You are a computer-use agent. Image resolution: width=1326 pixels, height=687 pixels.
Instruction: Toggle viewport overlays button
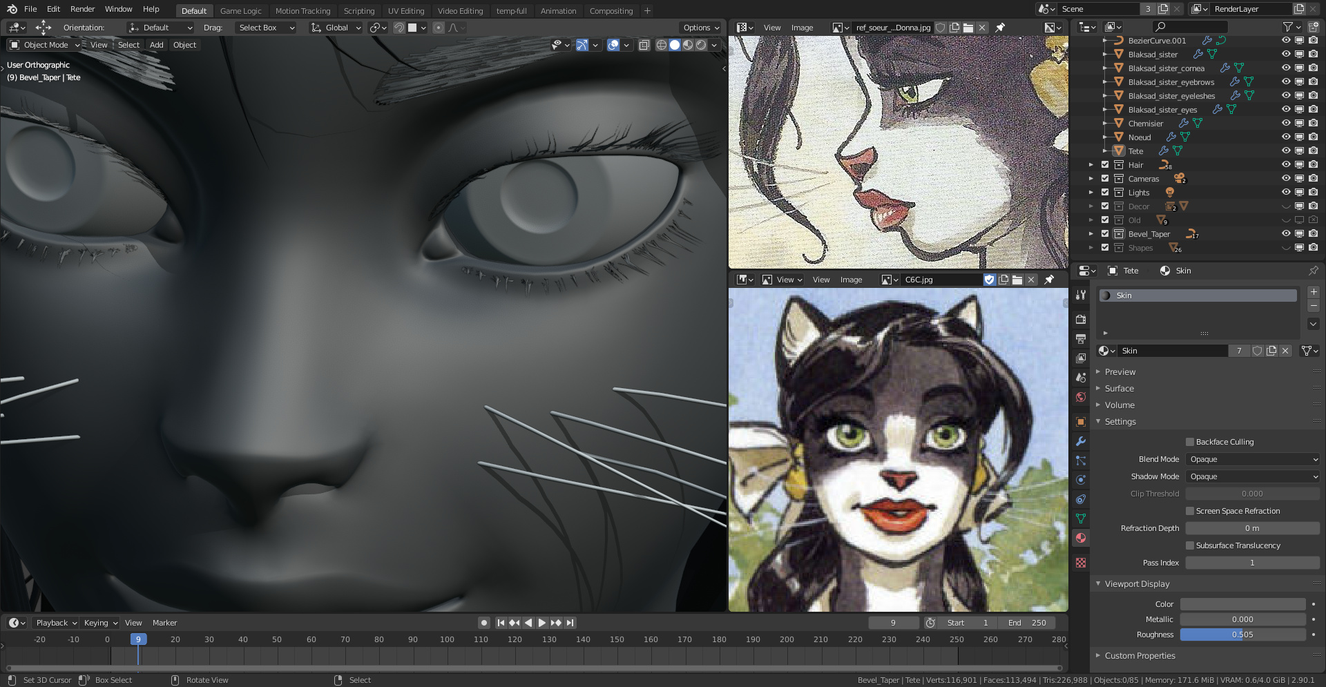[613, 45]
